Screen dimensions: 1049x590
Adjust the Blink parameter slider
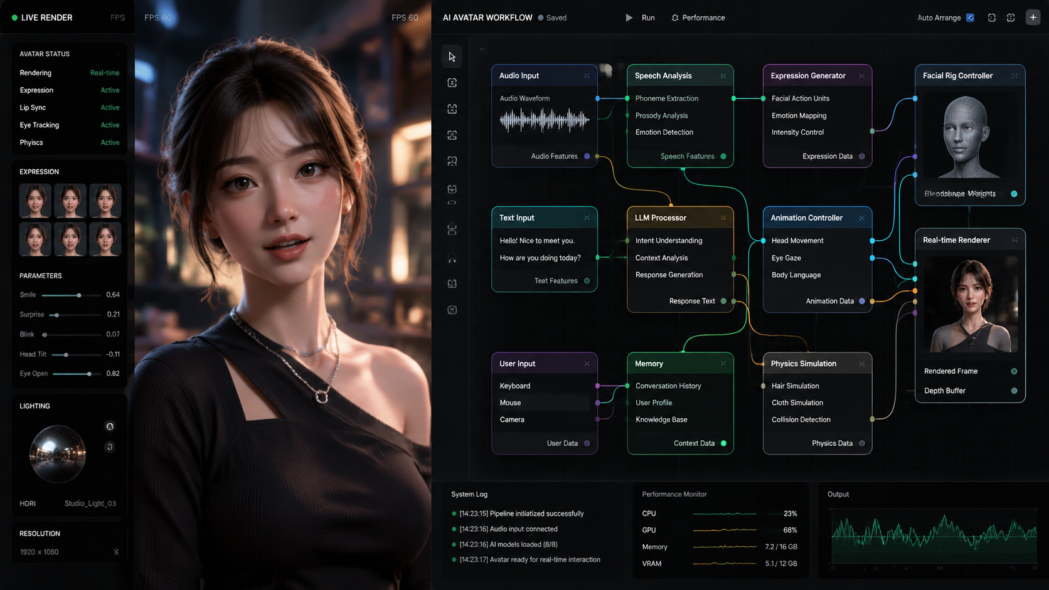(72, 334)
